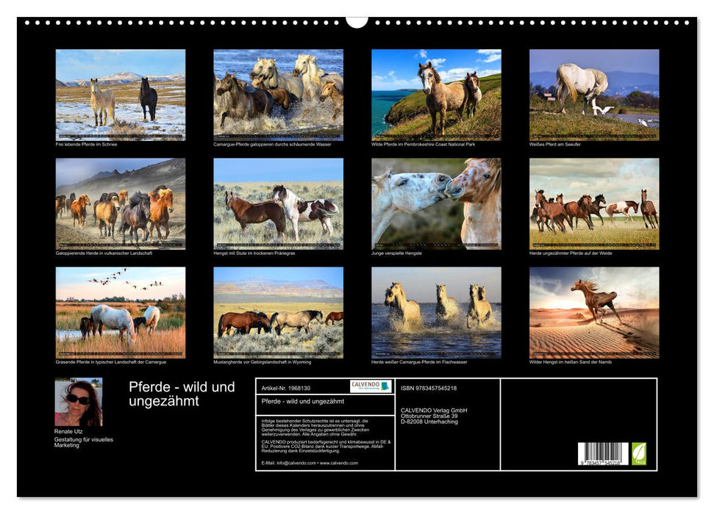Select the galloping herd in volcanic landscape photo
714x514 pixels.
[x=121, y=203]
